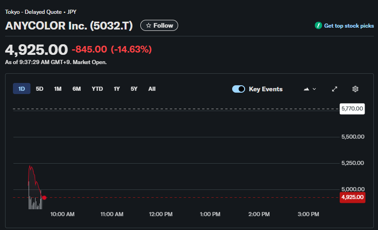Click the 1:00 PM time label

click(x=210, y=214)
